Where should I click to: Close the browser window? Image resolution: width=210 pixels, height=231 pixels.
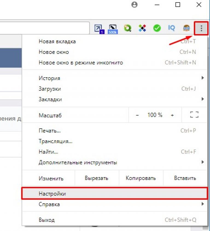199,5
